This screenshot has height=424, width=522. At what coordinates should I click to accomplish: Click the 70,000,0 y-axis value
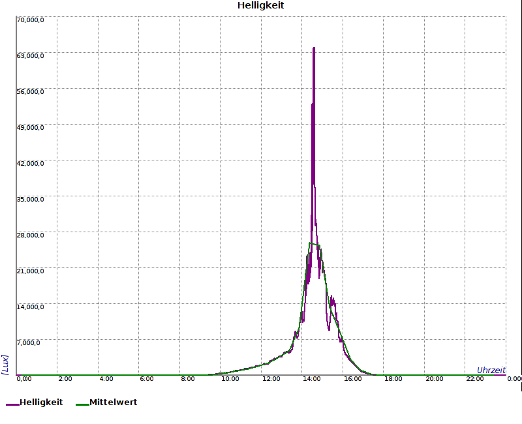[x=30, y=20]
